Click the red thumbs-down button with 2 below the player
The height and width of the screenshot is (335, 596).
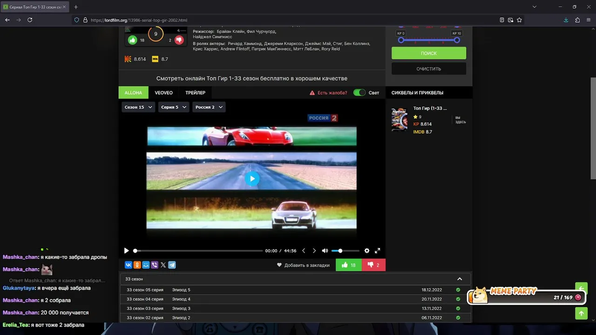tap(373, 265)
